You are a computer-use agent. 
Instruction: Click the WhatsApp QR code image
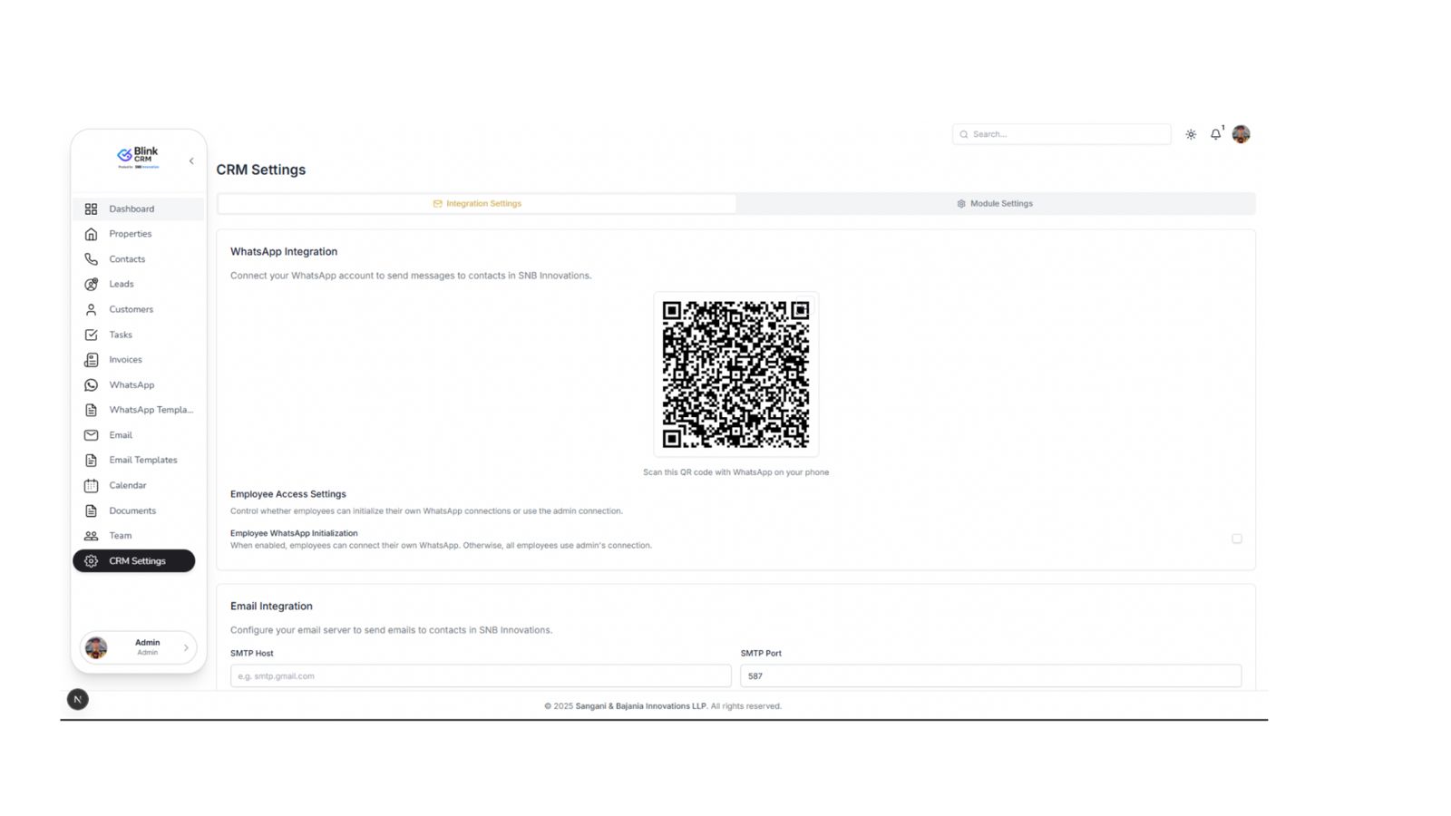pyautogui.click(x=735, y=374)
